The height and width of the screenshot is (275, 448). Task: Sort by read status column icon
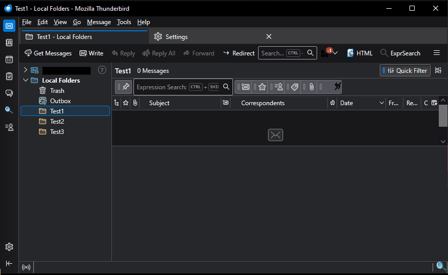click(x=225, y=103)
